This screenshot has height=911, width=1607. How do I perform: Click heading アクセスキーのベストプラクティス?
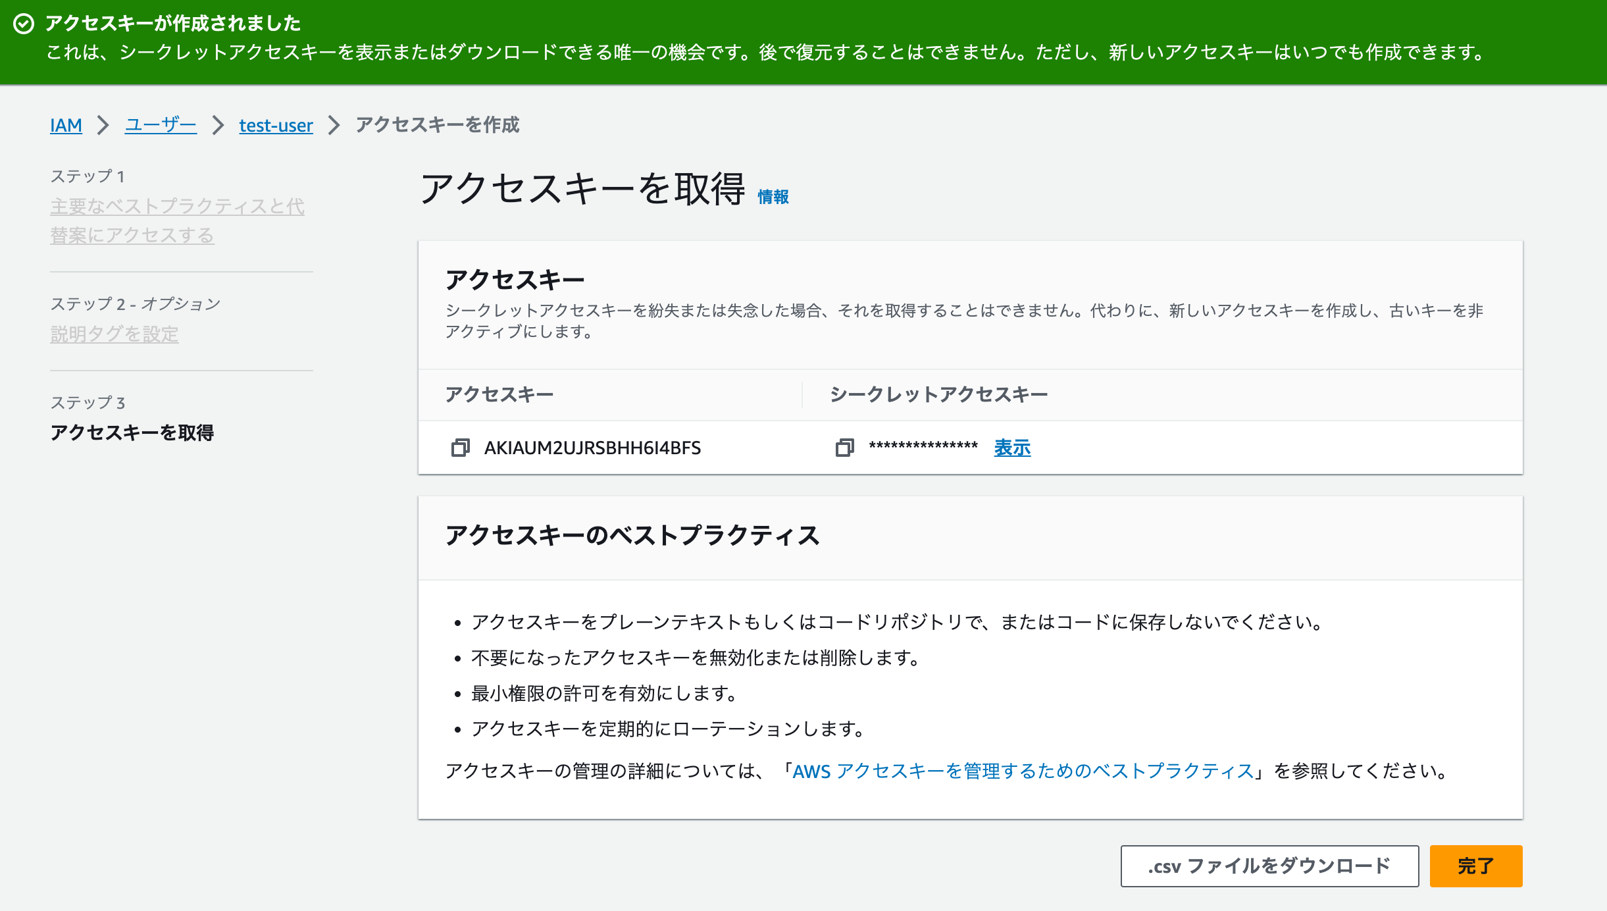[x=632, y=535]
